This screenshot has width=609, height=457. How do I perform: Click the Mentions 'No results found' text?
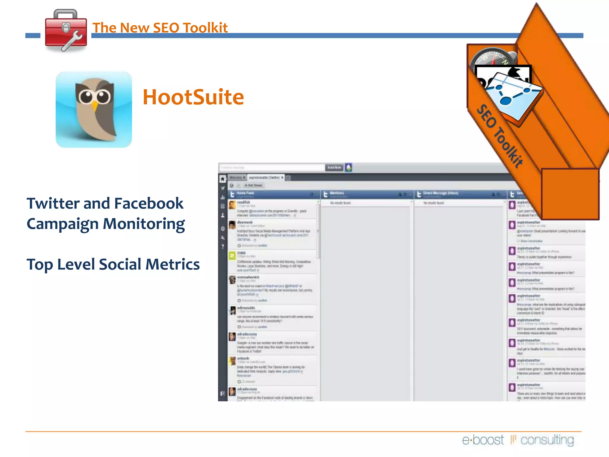tap(340, 203)
